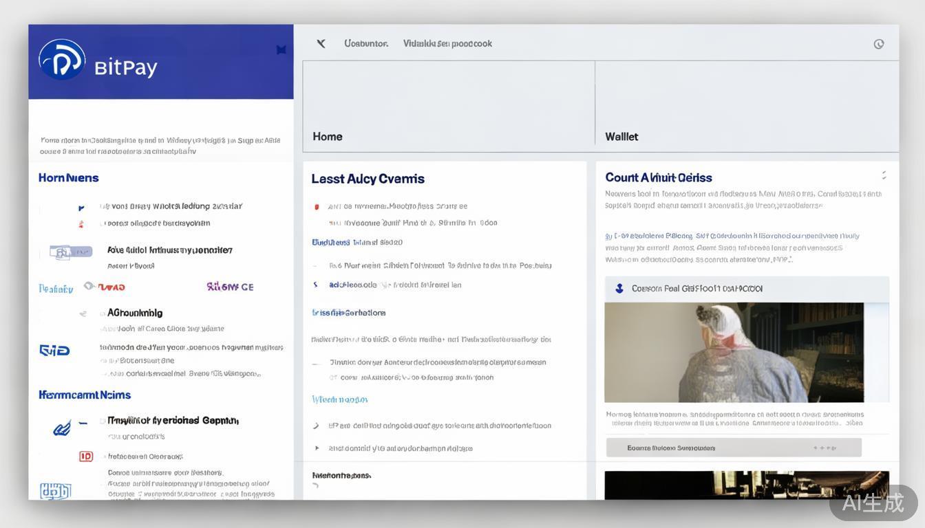Open the photo of the person in gray
The image size is (925, 528).
click(x=734, y=352)
